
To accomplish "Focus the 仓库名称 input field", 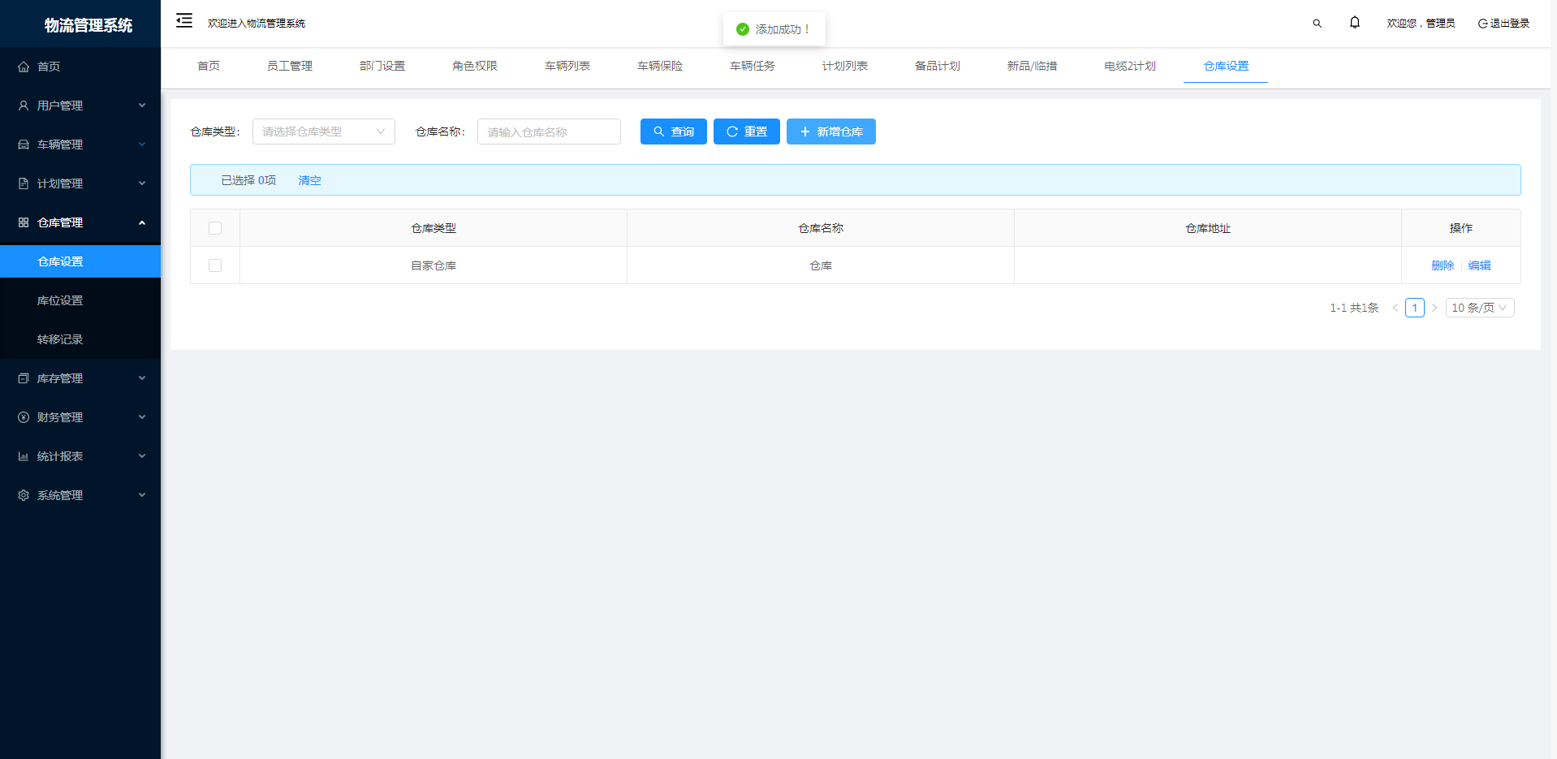I will [549, 132].
